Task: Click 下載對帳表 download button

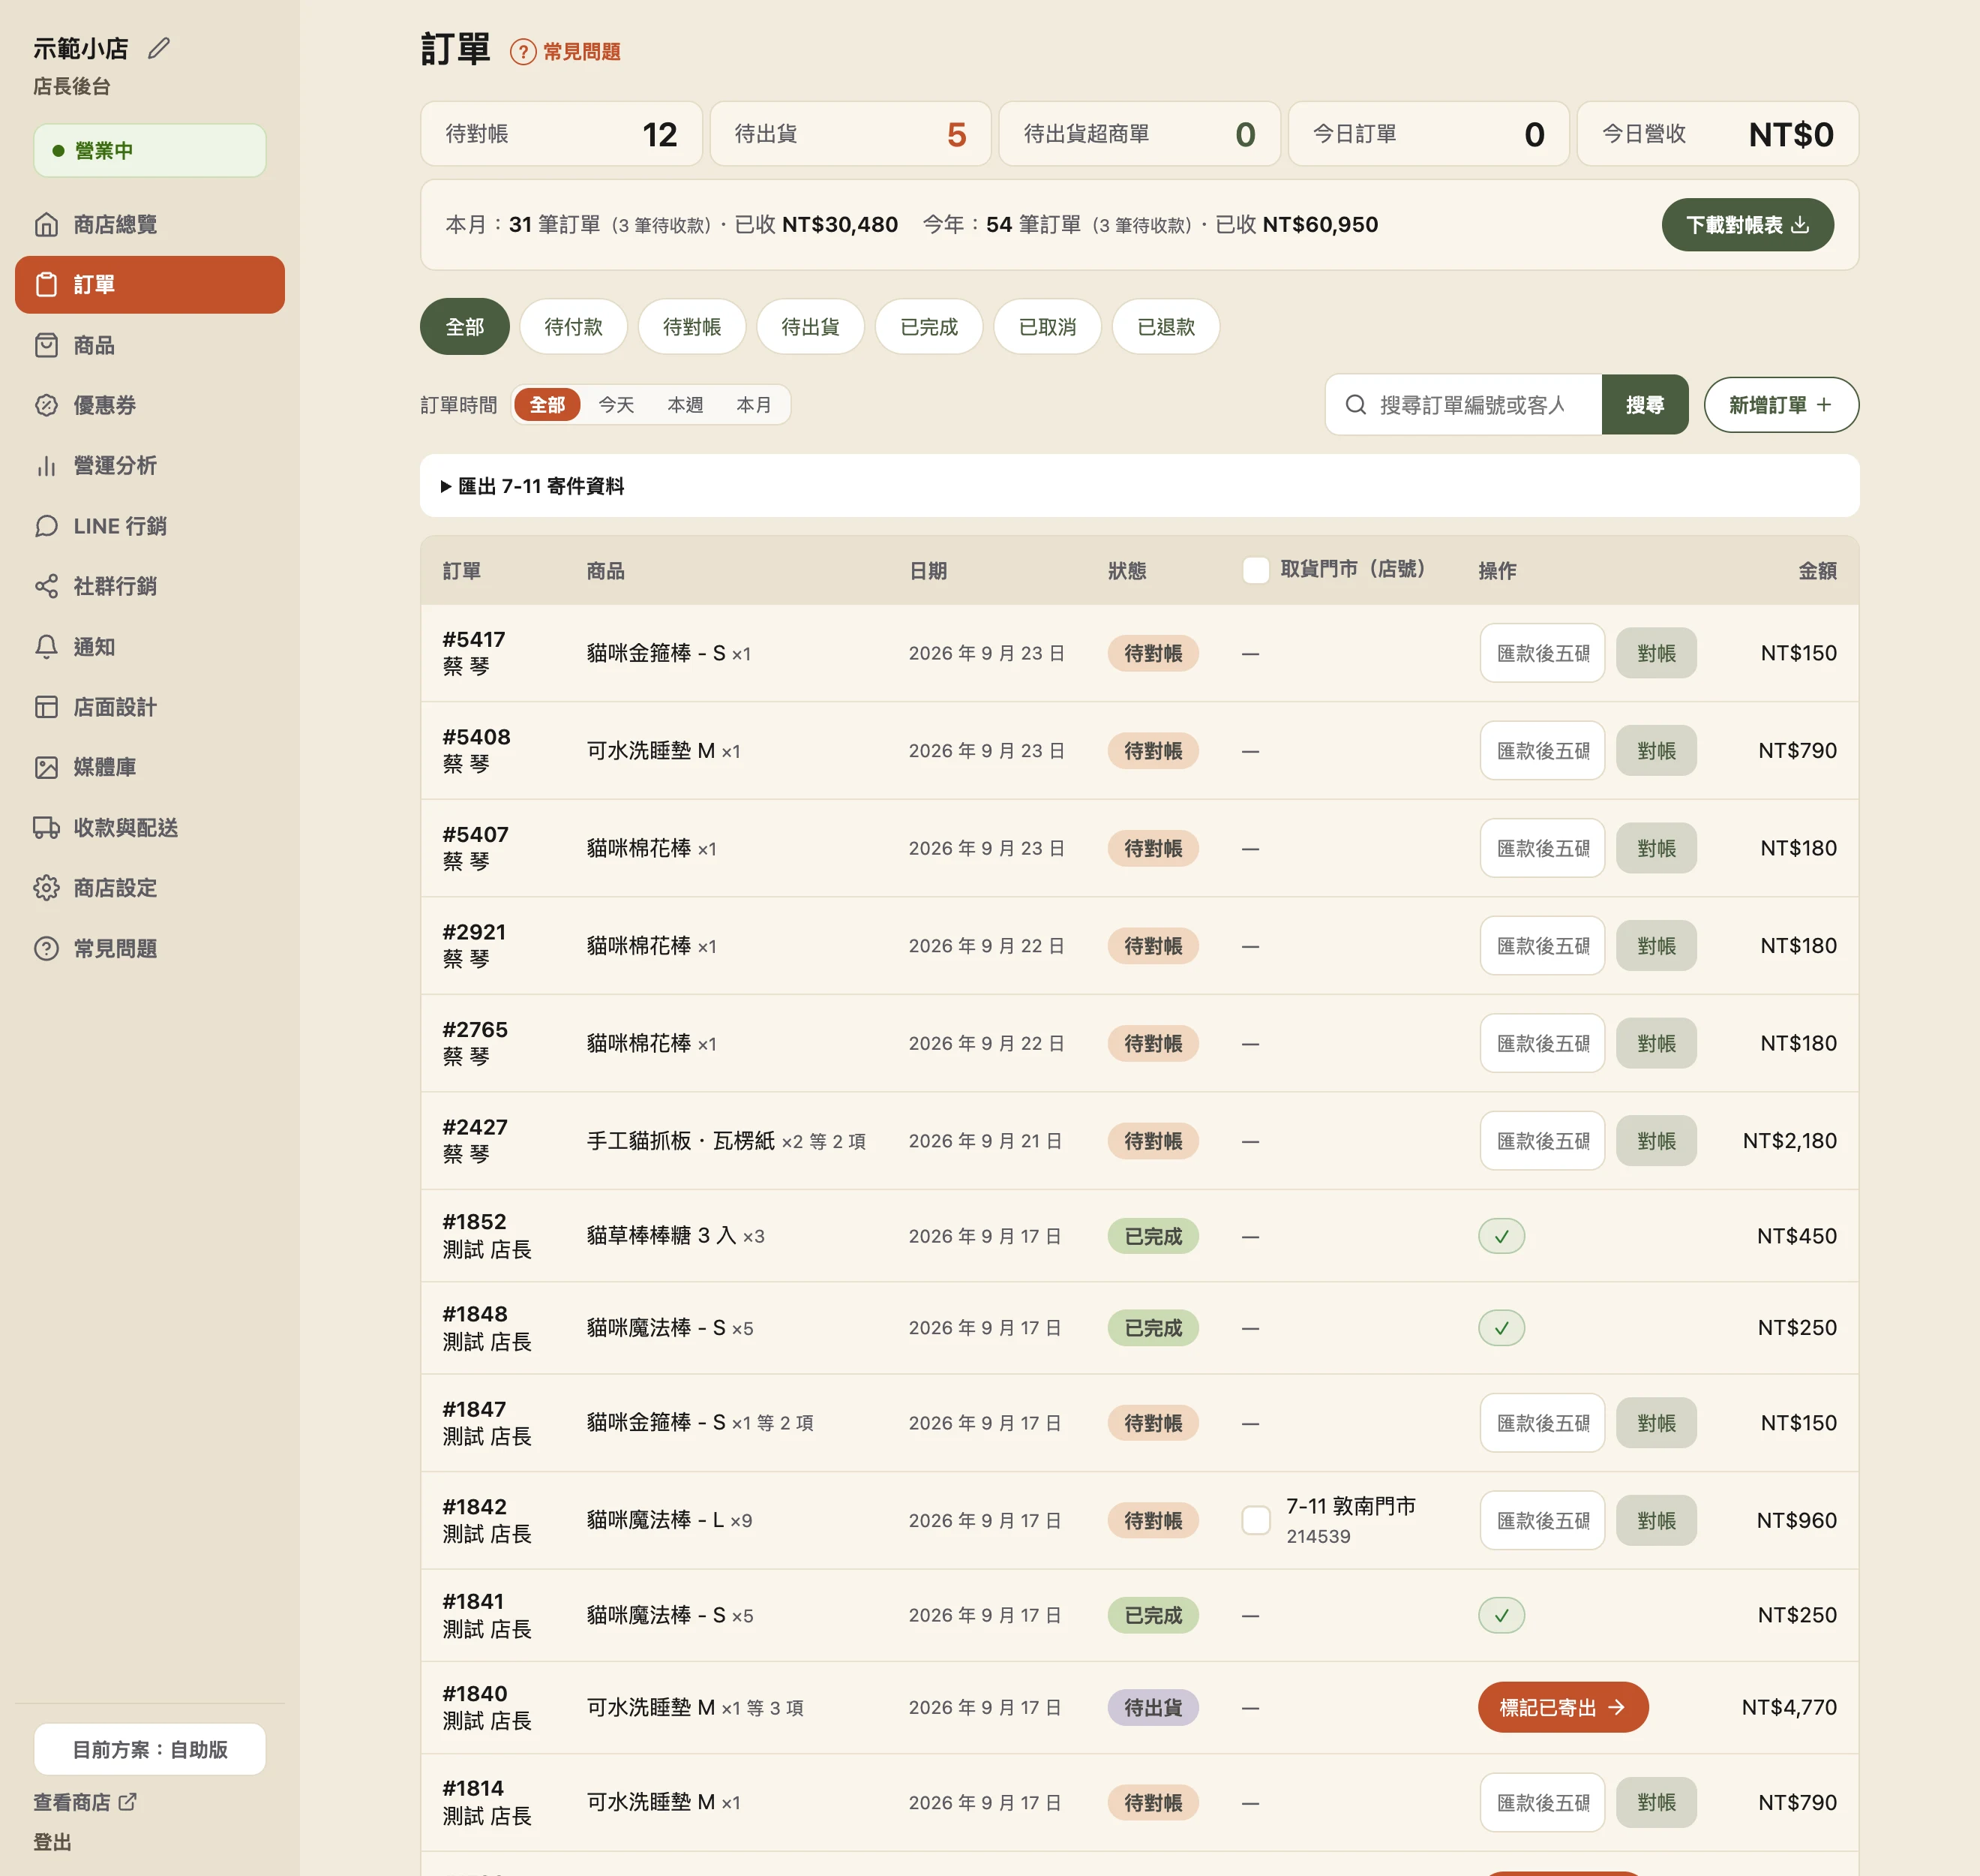Action: tap(1747, 225)
